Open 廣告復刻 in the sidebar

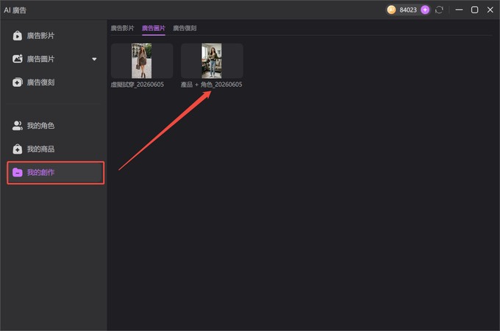click(x=55, y=82)
